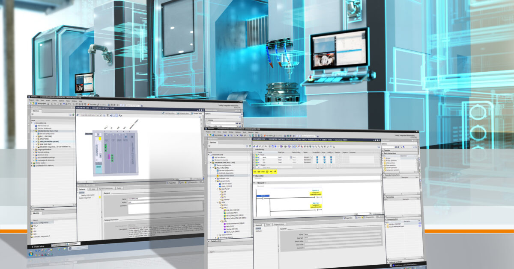This screenshot has height=269, width=514.
Task: Toggle the Visible in HMI checkbox for S51
Action: pyautogui.click(x=331, y=159)
